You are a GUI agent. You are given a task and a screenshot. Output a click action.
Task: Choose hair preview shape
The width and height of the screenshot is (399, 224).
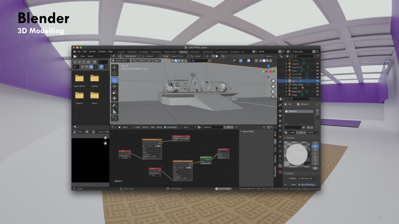point(315,153)
